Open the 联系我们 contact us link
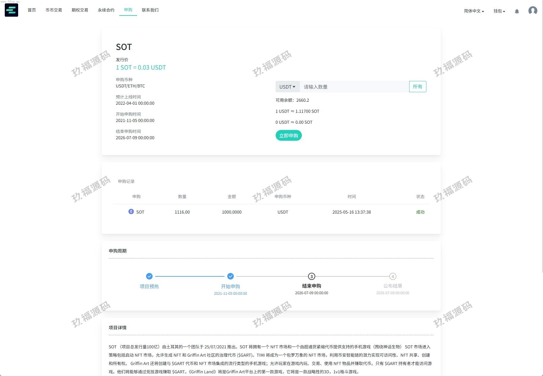Screen dimensions: 543x376 150,10
